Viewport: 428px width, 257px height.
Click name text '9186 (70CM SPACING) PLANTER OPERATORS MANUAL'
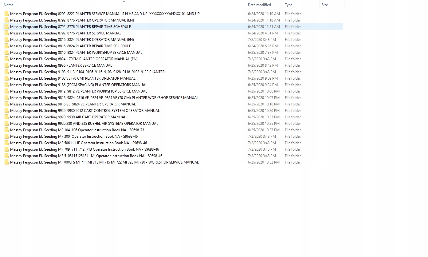[x=103, y=85]
